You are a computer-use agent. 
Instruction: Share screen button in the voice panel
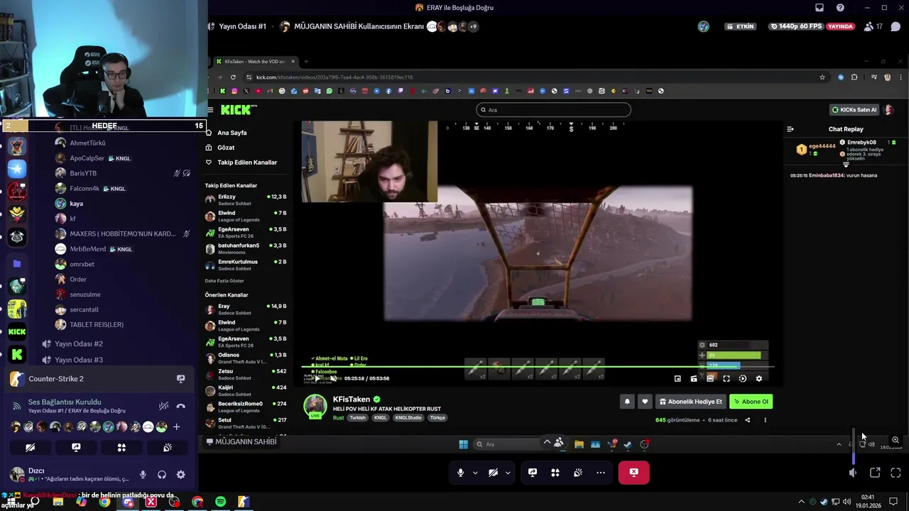tap(76, 448)
